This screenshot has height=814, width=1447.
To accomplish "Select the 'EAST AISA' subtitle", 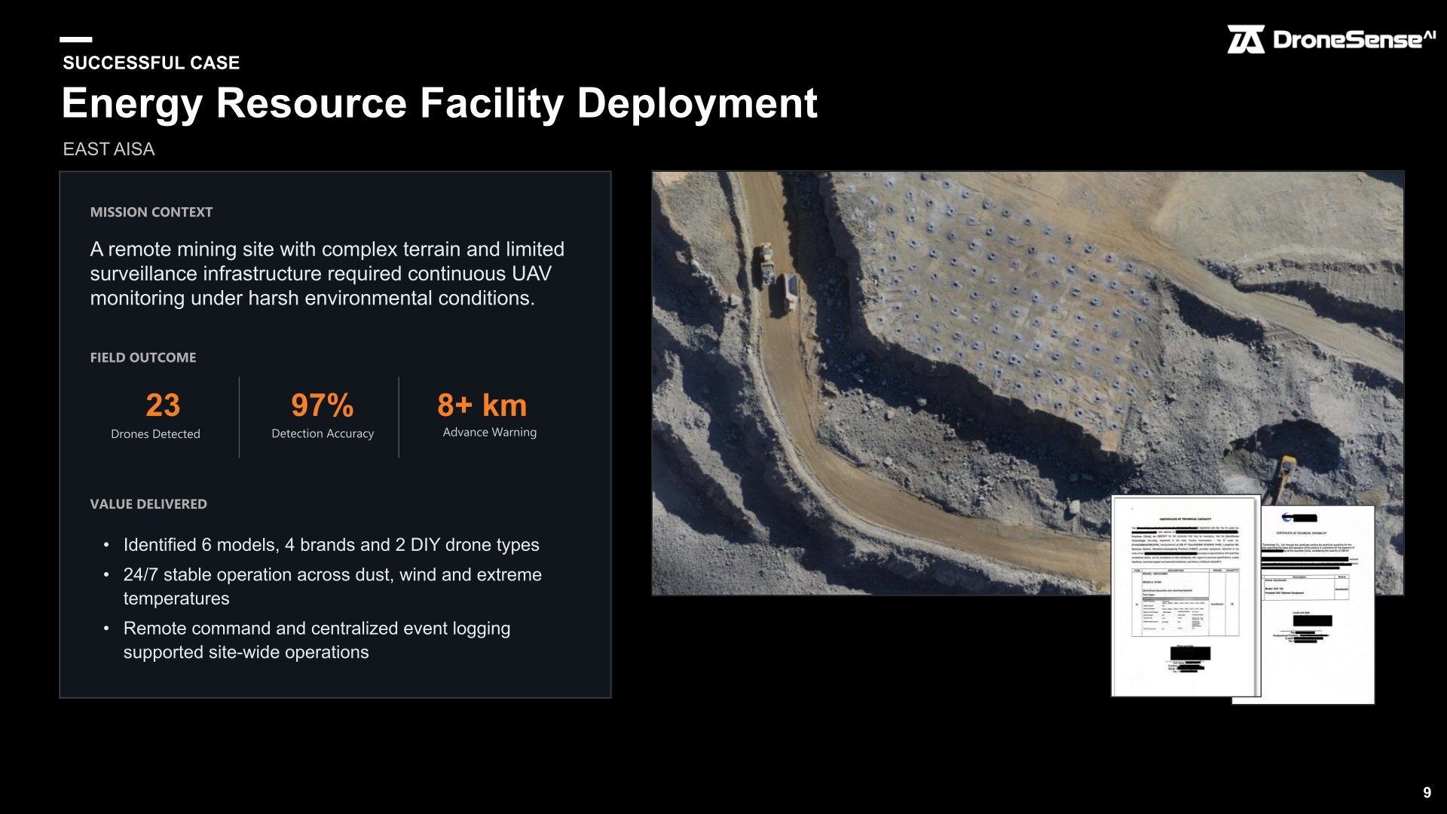I will tap(109, 149).
